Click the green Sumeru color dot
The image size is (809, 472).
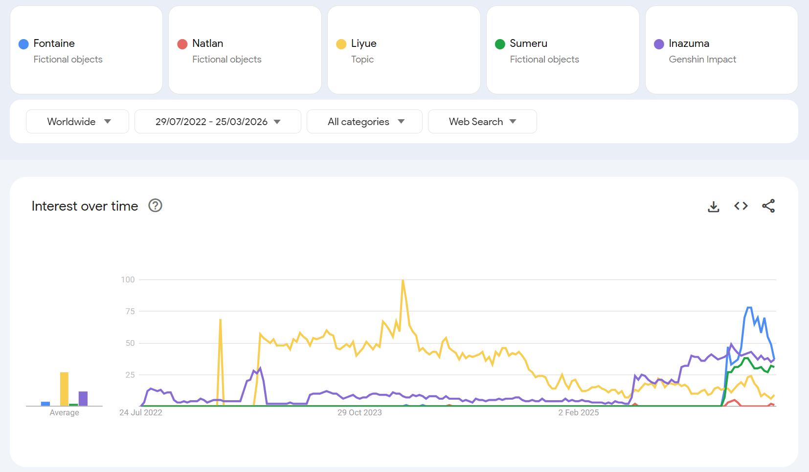click(x=500, y=44)
